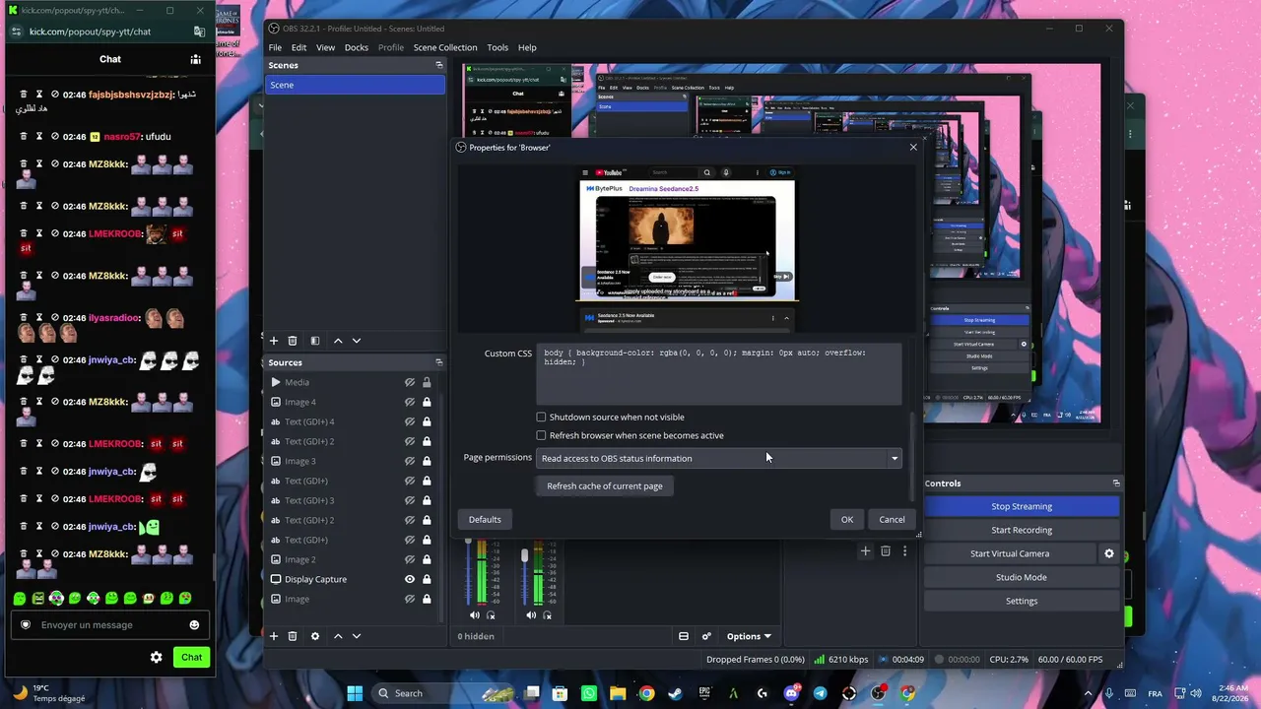This screenshot has width=1261, height=709.
Task: Enable Shutdown source when not visible
Action: coord(541,418)
